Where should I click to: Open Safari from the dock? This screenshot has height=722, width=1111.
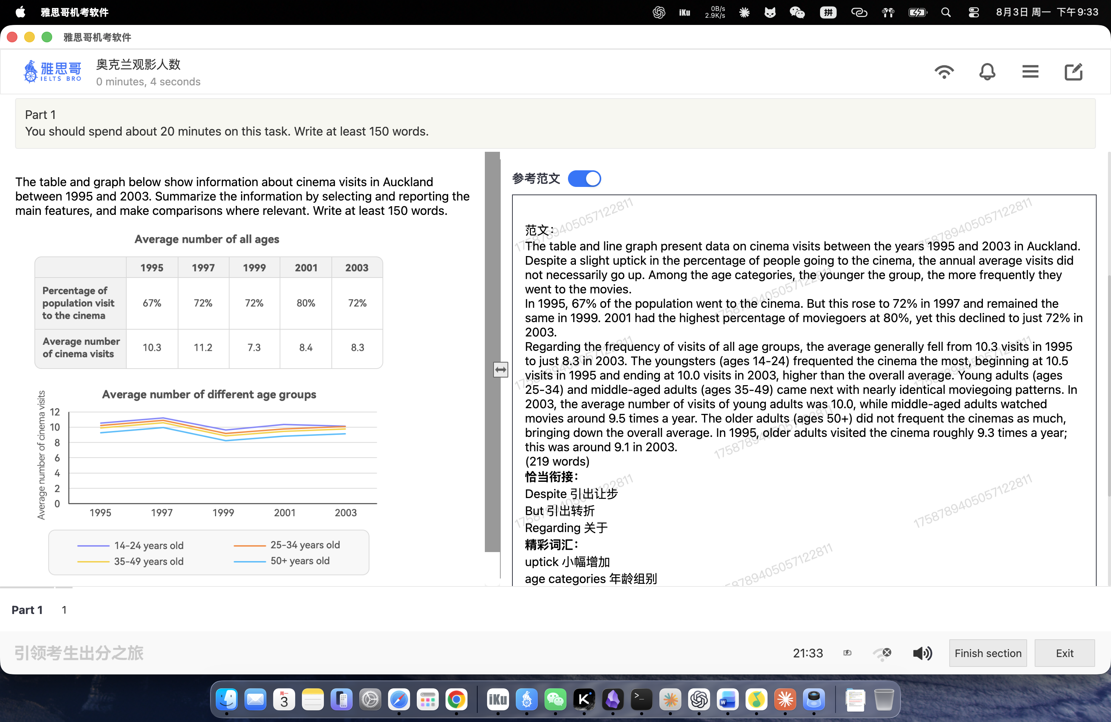399,699
